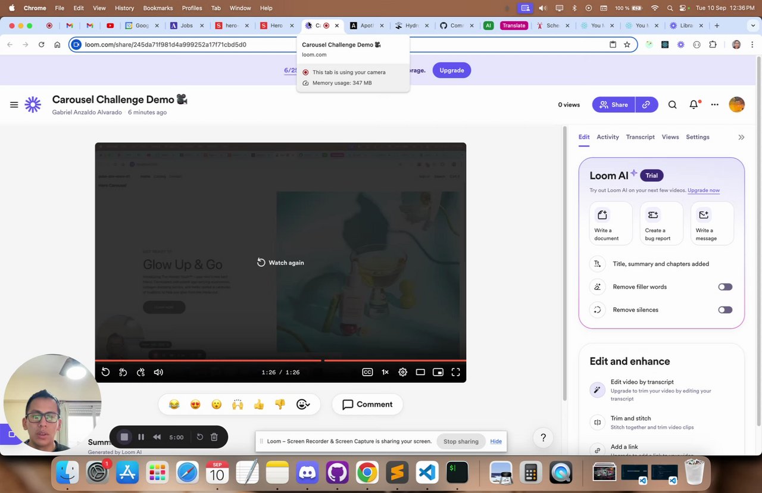This screenshot has width=762, height=493.
Task: Select the Edit tab
Action: pyautogui.click(x=584, y=137)
